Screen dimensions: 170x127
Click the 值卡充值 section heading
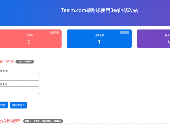[x=7, y=61]
